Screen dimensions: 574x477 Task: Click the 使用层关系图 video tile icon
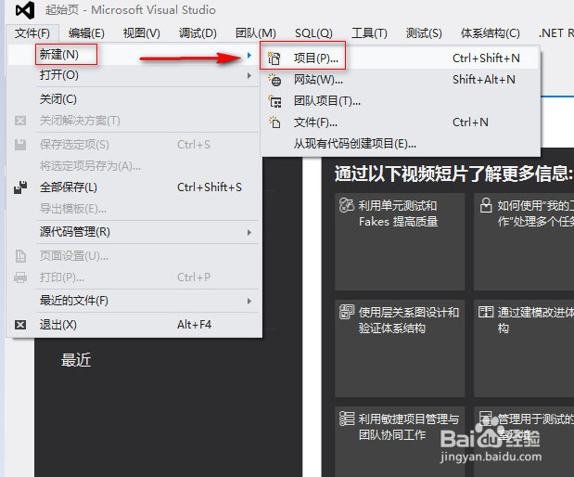[x=346, y=312]
